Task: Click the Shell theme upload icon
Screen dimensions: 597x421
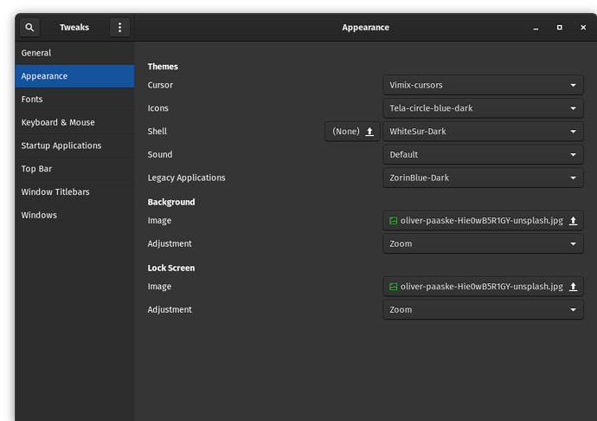Action: coord(369,132)
